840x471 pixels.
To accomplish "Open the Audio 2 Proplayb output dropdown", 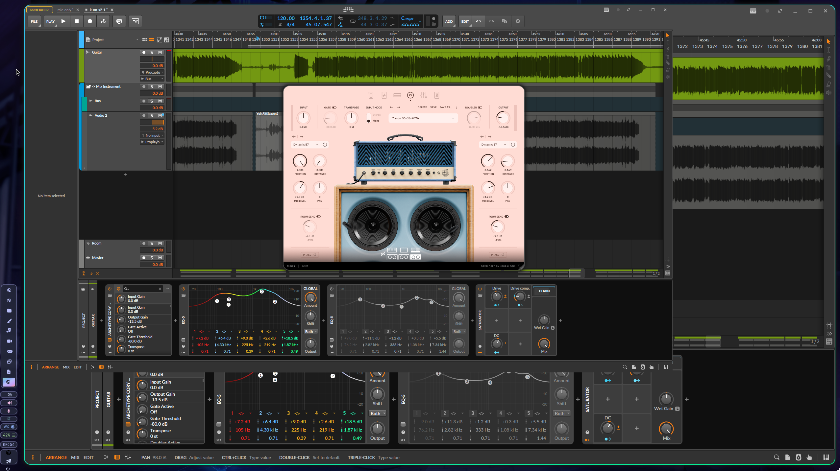I will (152, 142).
